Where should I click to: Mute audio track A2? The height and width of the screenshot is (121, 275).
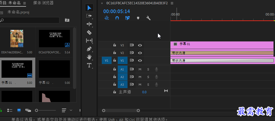(140, 77)
